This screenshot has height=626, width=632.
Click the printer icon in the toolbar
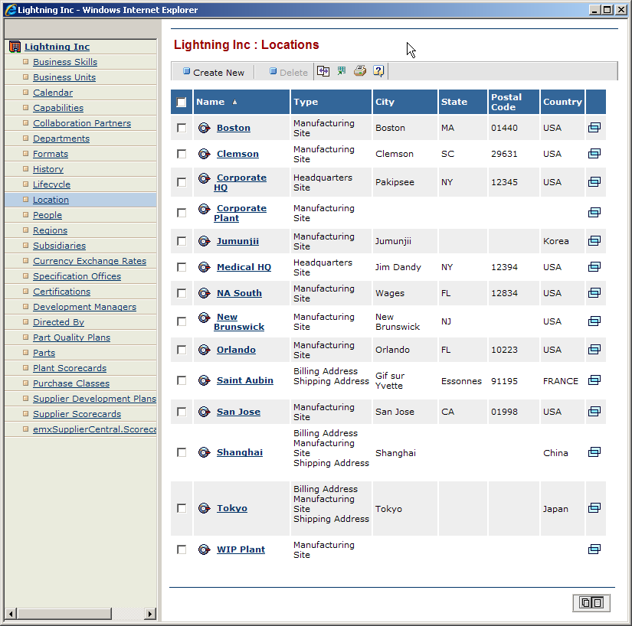[x=360, y=71]
